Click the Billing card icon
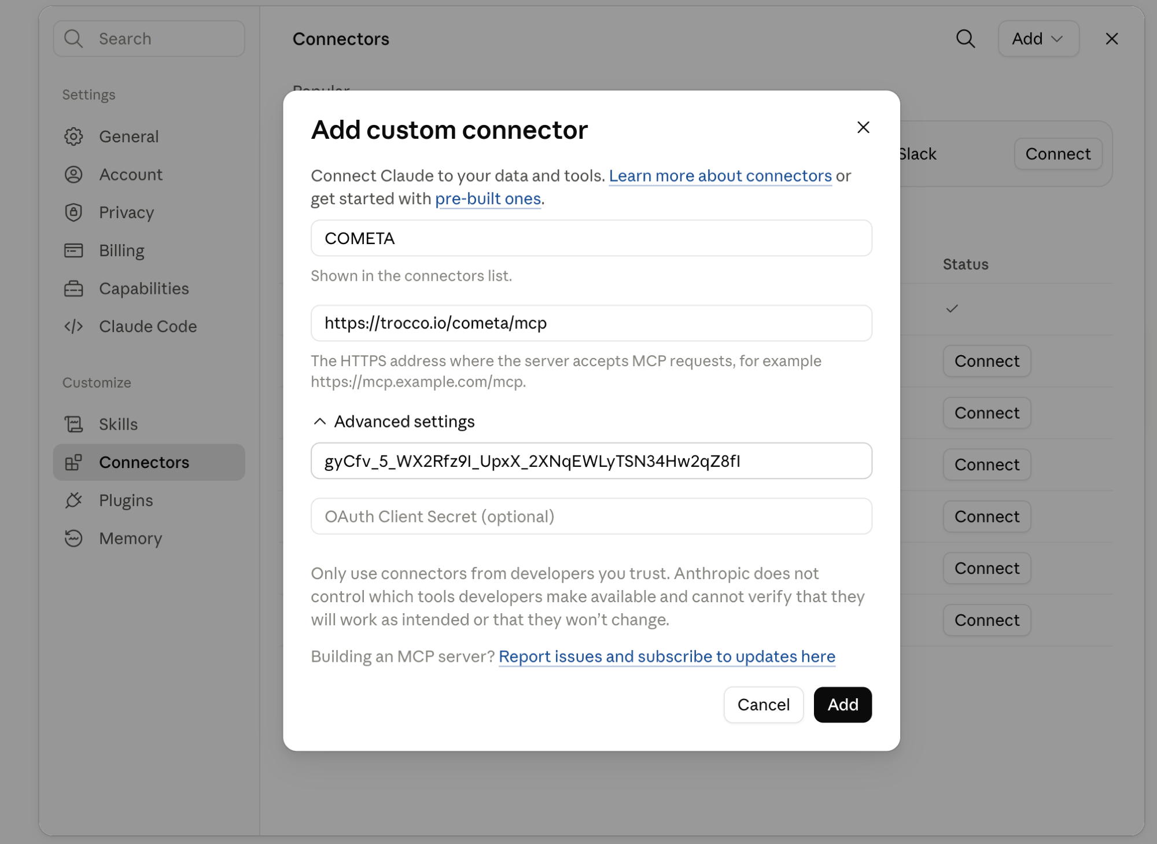Image resolution: width=1157 pixels, height=844 pixels. point(73,250)
